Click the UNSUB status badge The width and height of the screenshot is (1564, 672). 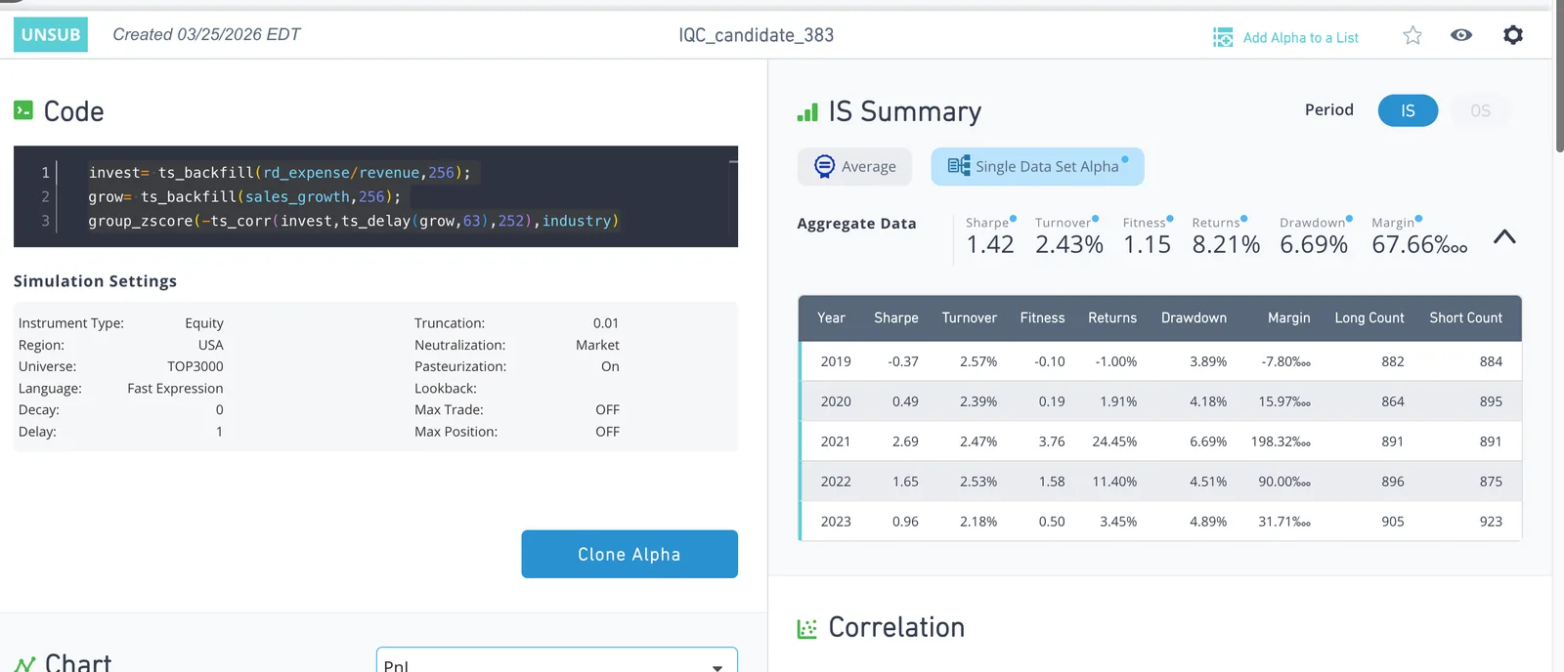pyautogui.click(x=51, y=34)
